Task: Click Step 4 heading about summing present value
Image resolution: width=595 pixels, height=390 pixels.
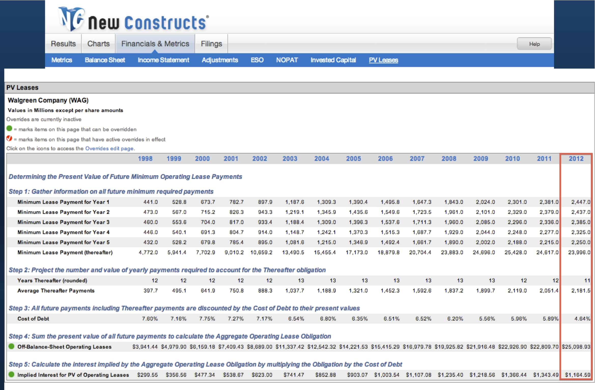Action: (x=170, y=336)
